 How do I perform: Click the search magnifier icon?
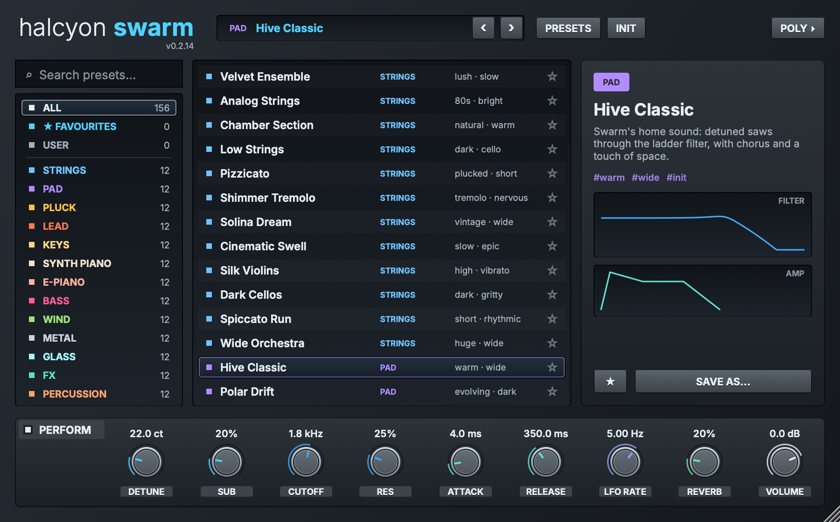pyautogui.click(x=29, y=75)
